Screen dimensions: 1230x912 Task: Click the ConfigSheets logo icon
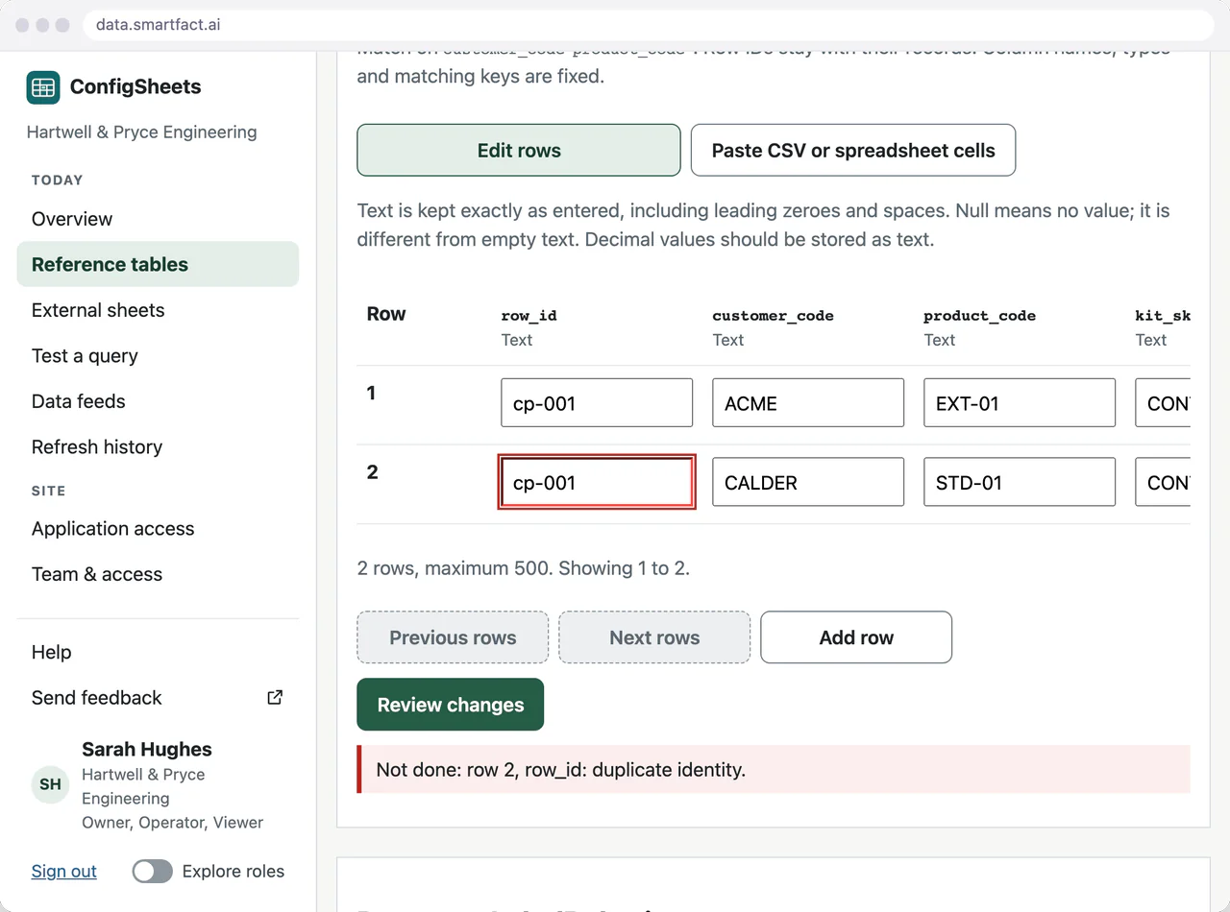[x=43, y=87]
